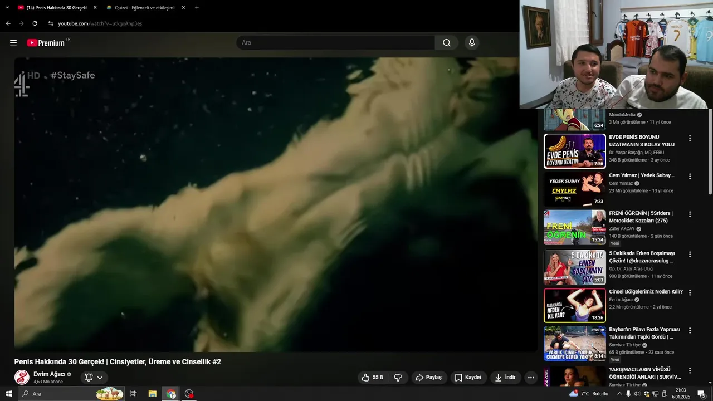Open tab search dropdown arrow
The image size is (713, 401).
click(7, 8)
